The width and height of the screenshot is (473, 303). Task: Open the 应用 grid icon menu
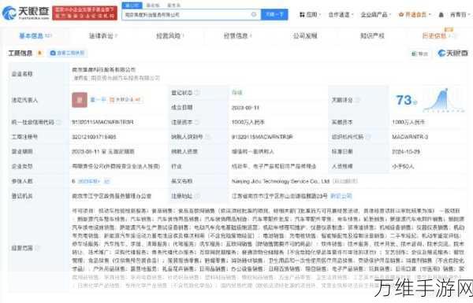coord(310,14)
